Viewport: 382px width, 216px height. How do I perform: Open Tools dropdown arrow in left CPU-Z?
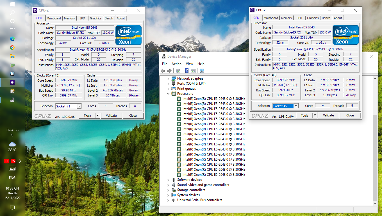tap(97, 116)
